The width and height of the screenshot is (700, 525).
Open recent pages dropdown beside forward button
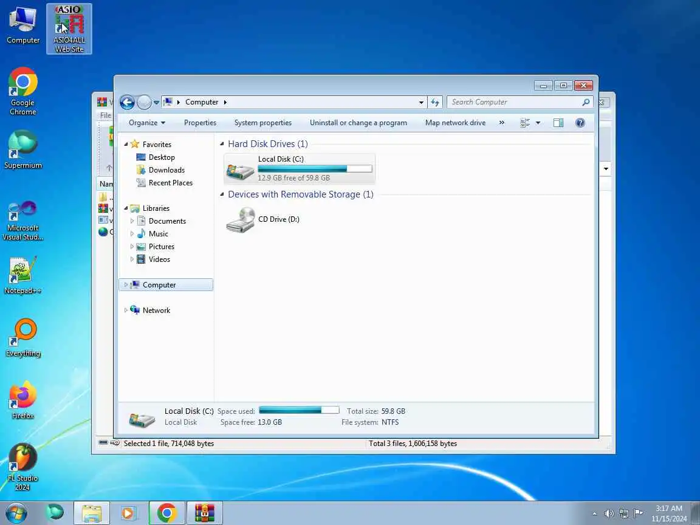click(156, 103)
